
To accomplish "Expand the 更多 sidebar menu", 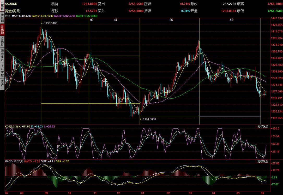I will pyautogui.click(x=2, y=84).
